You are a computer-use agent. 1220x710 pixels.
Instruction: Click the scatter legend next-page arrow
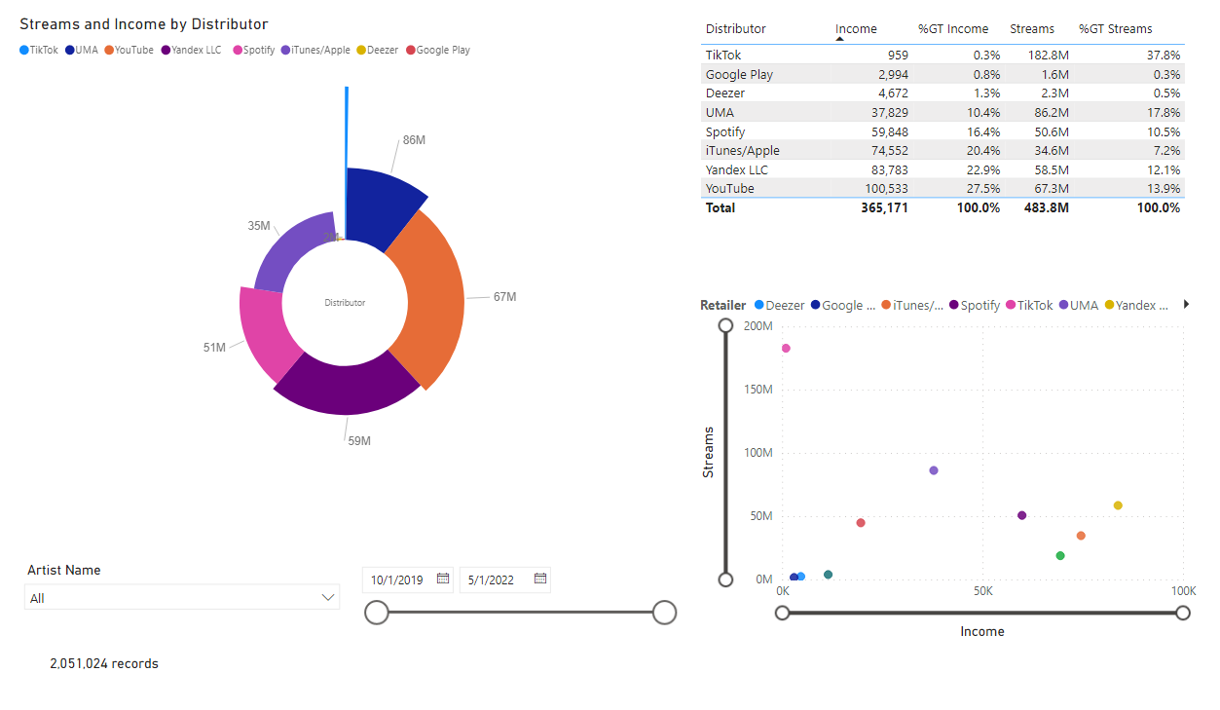(1186, 305)
